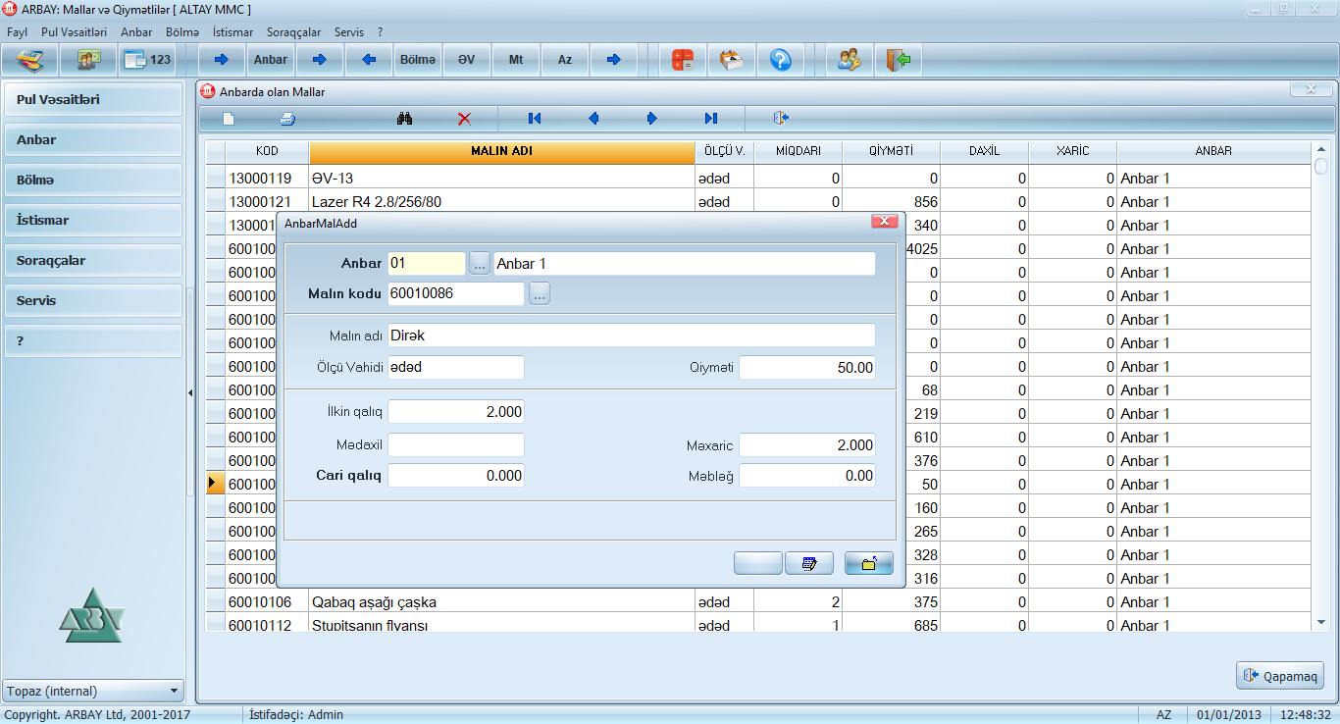This screenshot has height=724, width=1340.
Task: Sort by MALIN ADI column header
Action: pyautogui.click(x=502, y=152)
